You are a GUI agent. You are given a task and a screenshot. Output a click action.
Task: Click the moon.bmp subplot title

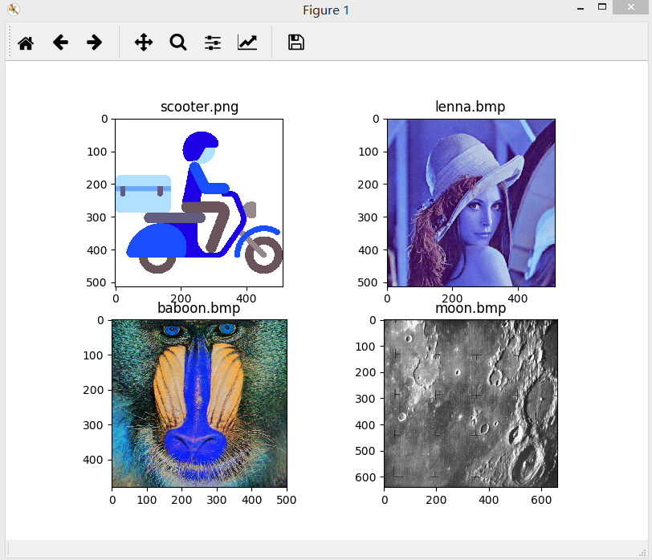pos(471,308)
